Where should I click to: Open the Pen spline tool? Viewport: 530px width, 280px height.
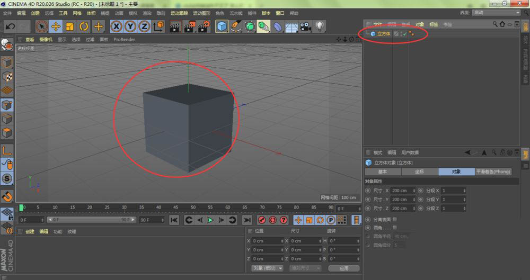(x=236, y=26)
